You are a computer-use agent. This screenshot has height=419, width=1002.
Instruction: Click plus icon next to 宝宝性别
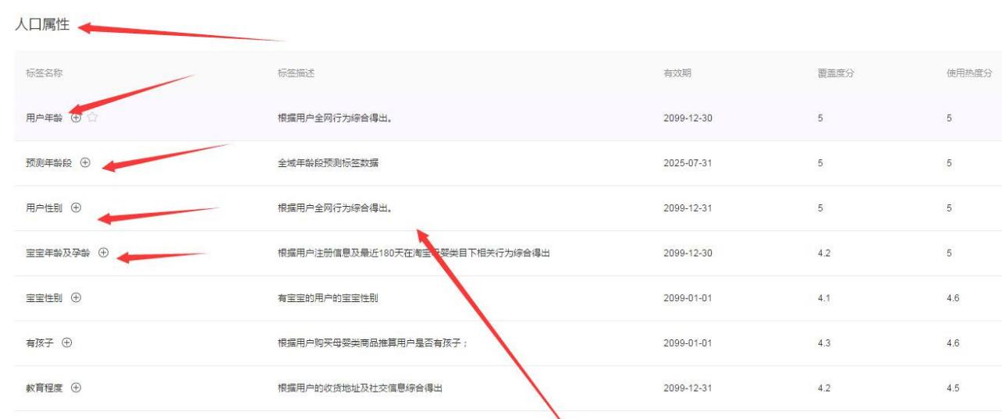(x=76, y=297)
